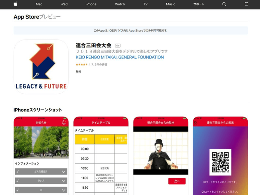
Task: Open the お知らせ screenshot thumbnail
Action: (41, 156)
